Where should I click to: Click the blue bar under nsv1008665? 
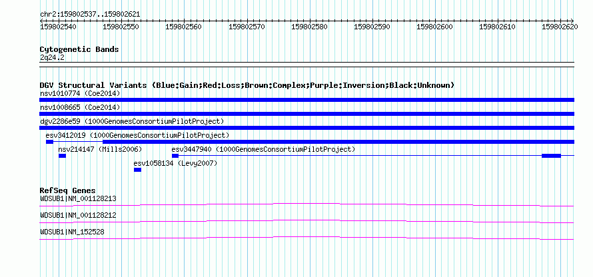point(306,114)
